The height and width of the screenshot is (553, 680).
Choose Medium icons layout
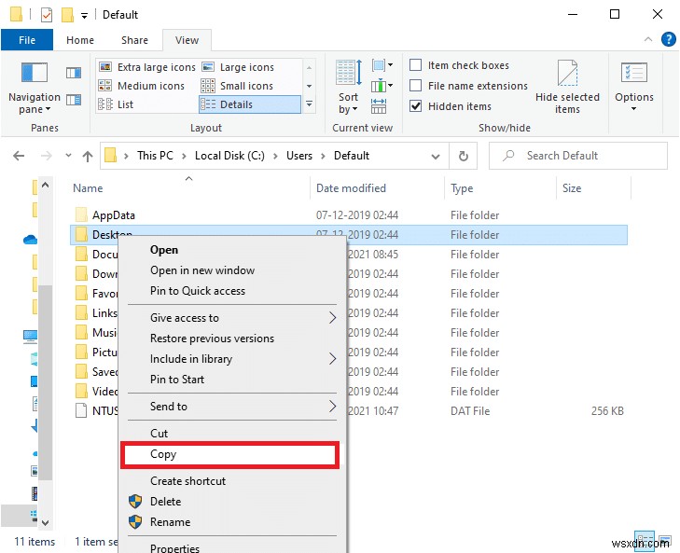pos(142,86)
